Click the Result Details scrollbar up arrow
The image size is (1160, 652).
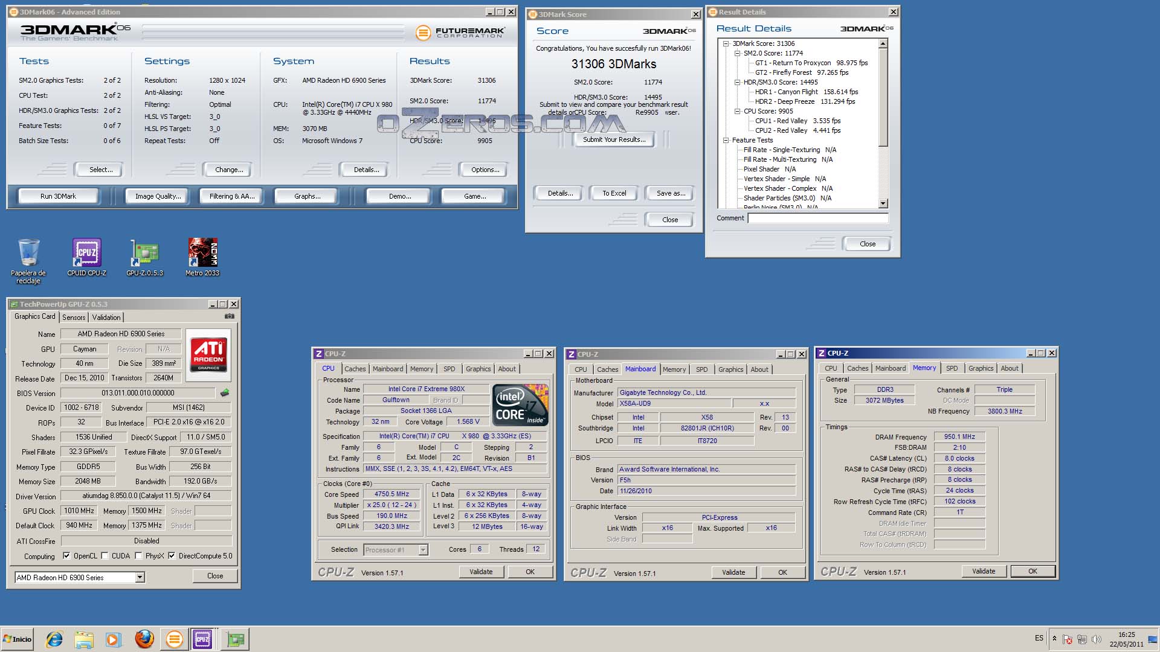tap(883, 43)
